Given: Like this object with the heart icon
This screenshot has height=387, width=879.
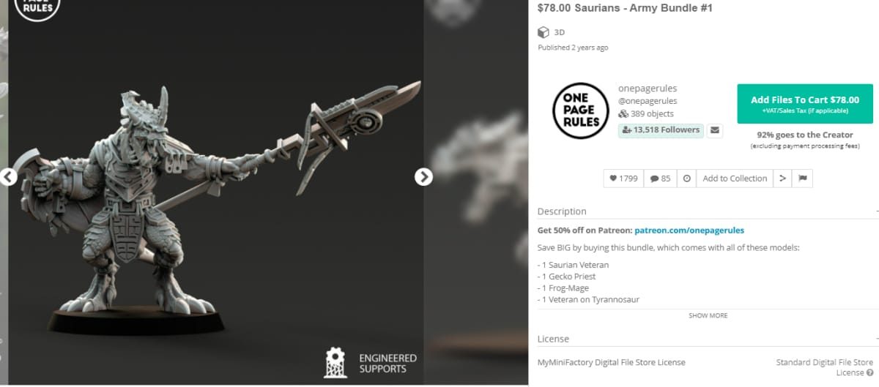Looking at the screenshot, I should (x=623, y=179).
